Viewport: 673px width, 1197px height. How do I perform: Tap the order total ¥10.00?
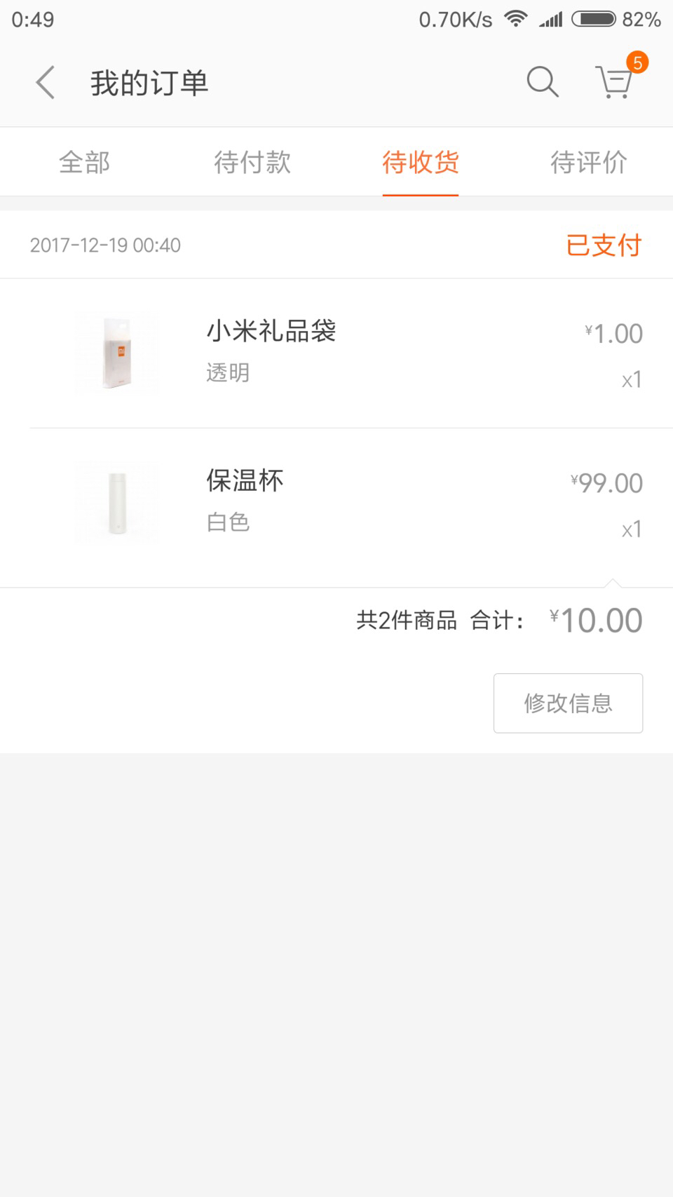(x=597, y=621)
